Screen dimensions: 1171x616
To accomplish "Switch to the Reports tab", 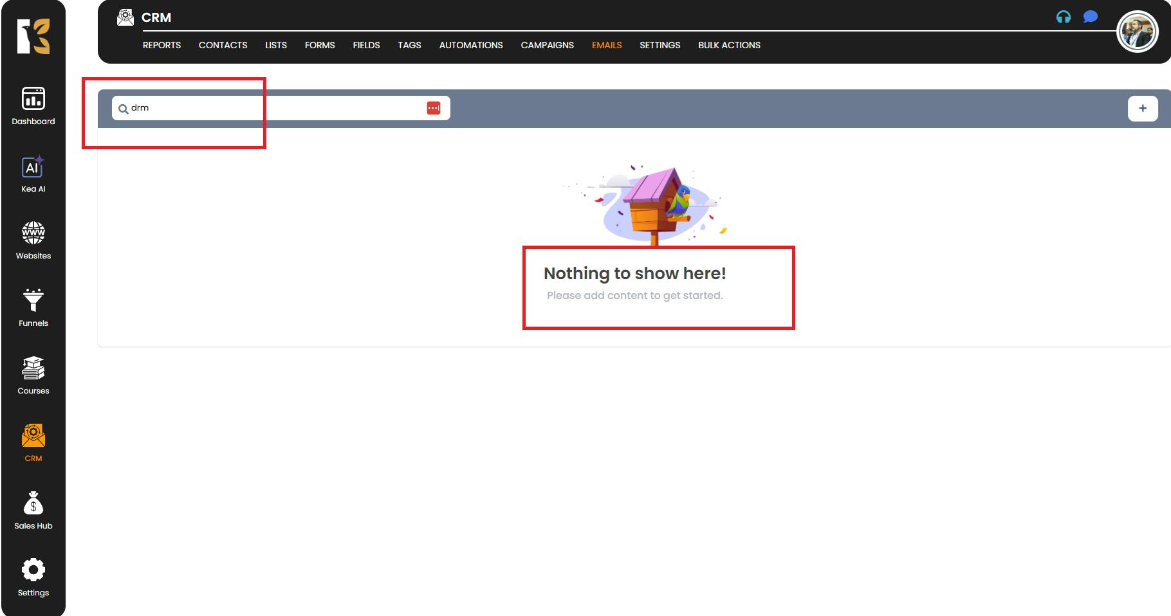I will click(161, 45).
